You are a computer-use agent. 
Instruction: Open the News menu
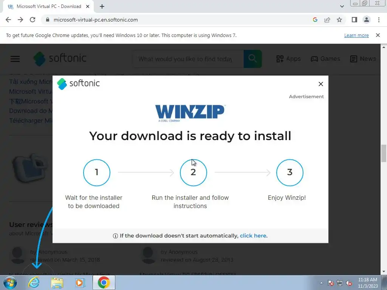point(363,59)
